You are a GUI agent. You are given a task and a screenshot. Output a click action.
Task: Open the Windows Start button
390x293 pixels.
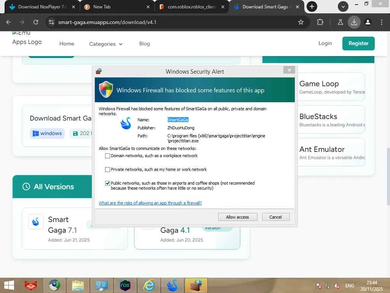[x=9, y=285]
